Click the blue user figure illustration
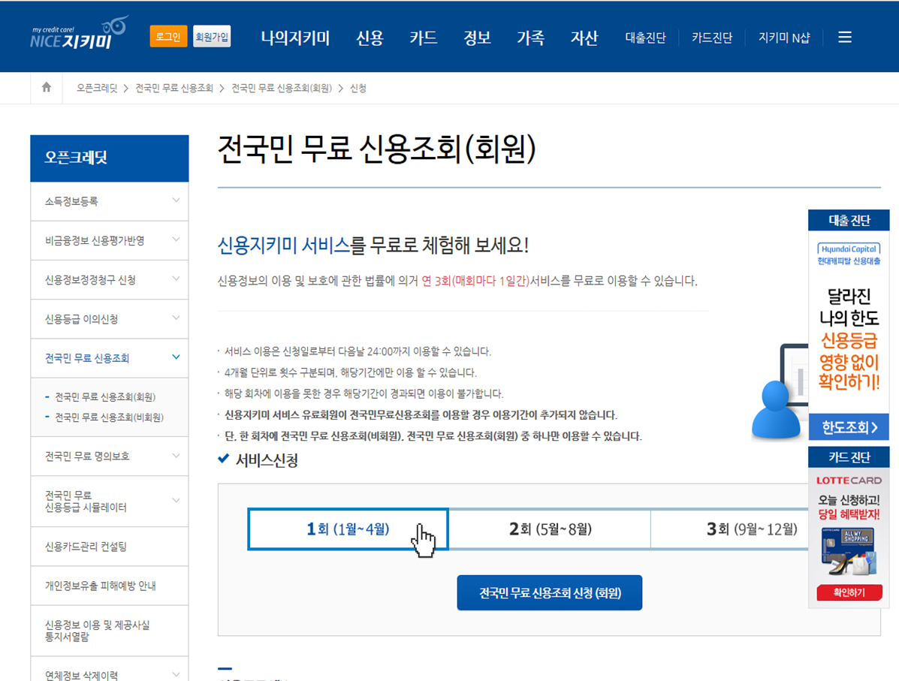Viewport: 899px width, 681px height. (776, 411)
